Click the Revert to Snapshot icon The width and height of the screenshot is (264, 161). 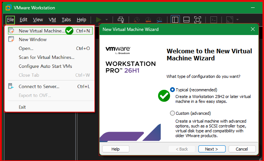pos(148,20)
